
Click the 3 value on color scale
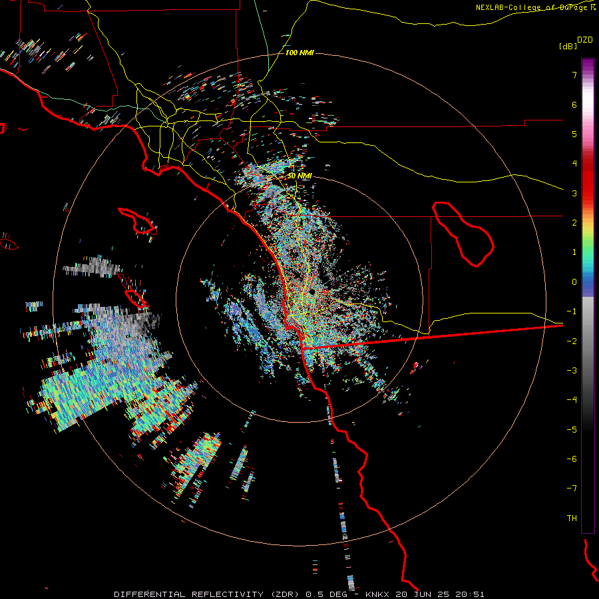(574, 193)
